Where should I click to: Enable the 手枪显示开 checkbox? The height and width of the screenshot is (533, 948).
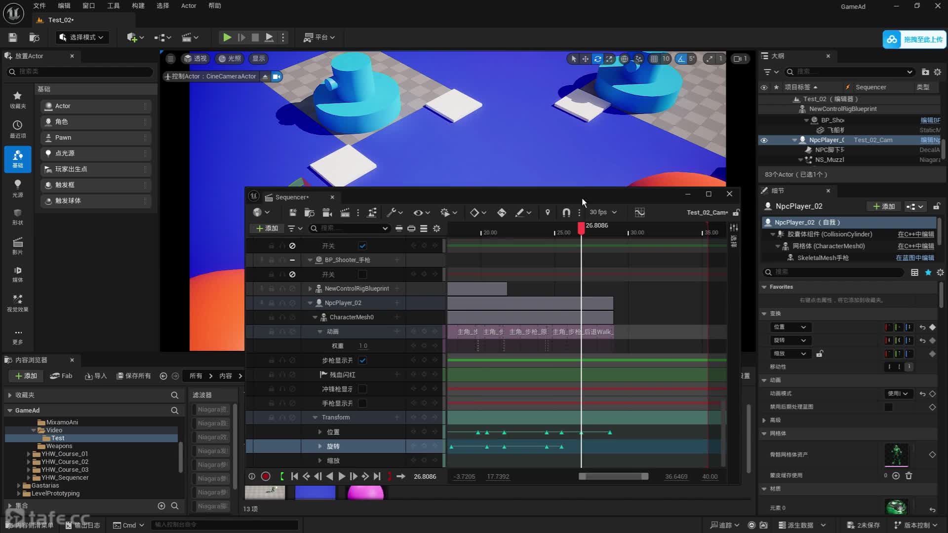point(362,403)
